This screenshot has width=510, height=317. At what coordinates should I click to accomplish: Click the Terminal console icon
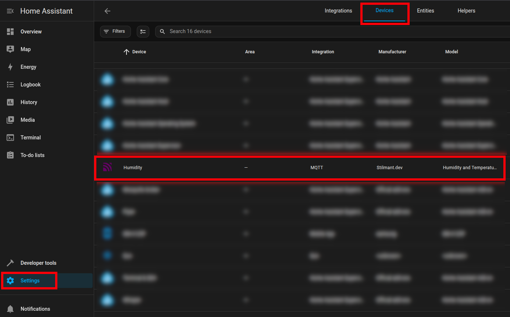(10, 138)
